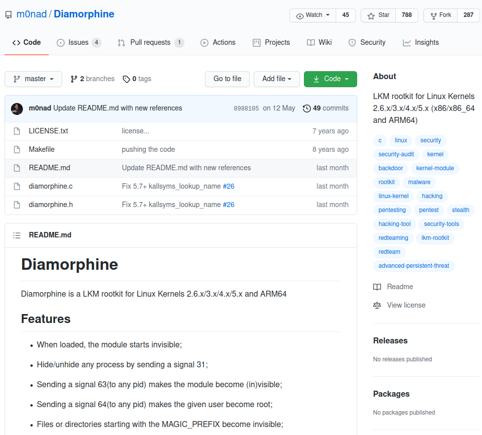The image size is (482, 435).
Task: Click the 'Update README.md with new references' commit title
Action: coord(118,109)
